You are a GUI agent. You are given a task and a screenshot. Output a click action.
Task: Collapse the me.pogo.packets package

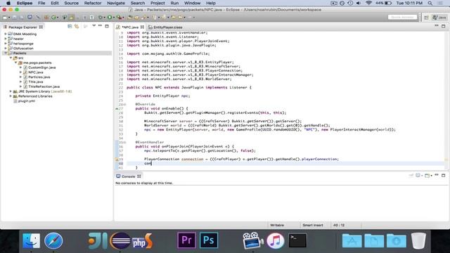coord(15,63)
